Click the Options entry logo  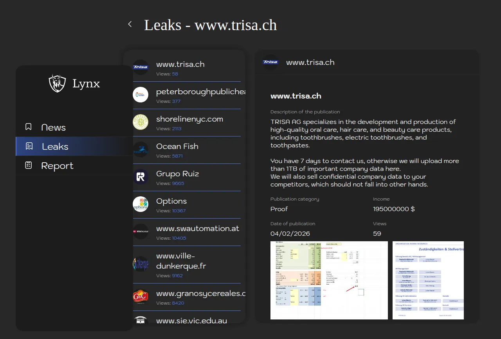click(x=141, y=204)
